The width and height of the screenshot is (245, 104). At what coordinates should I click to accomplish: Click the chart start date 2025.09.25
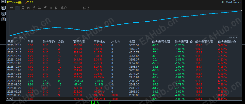point(19,38)
